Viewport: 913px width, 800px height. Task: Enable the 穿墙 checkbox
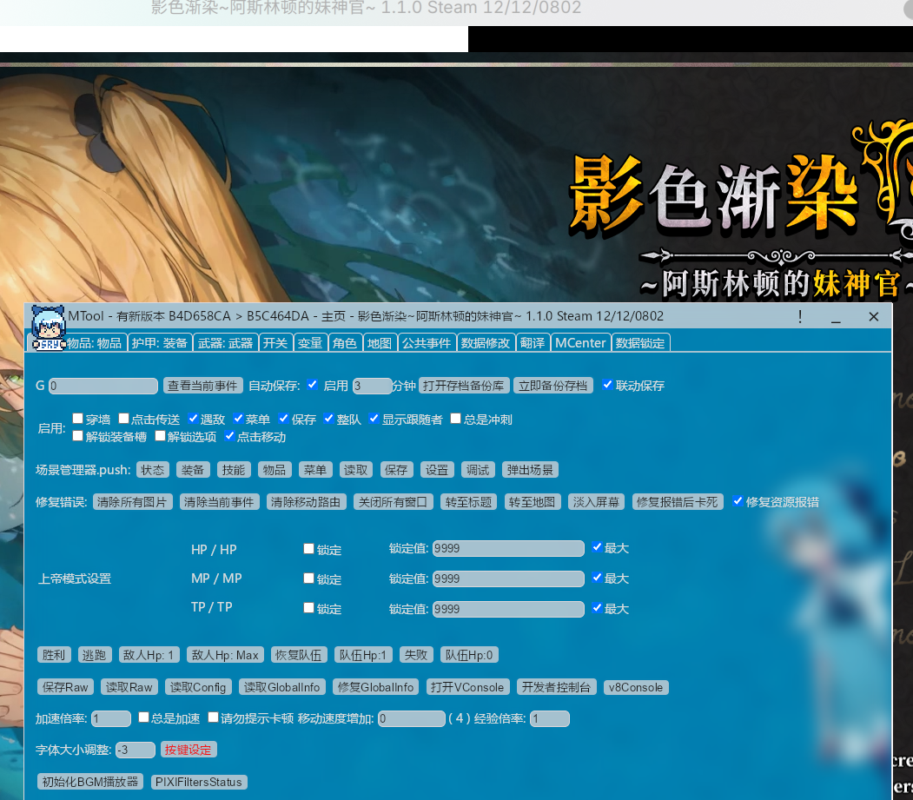pos(77,419)
